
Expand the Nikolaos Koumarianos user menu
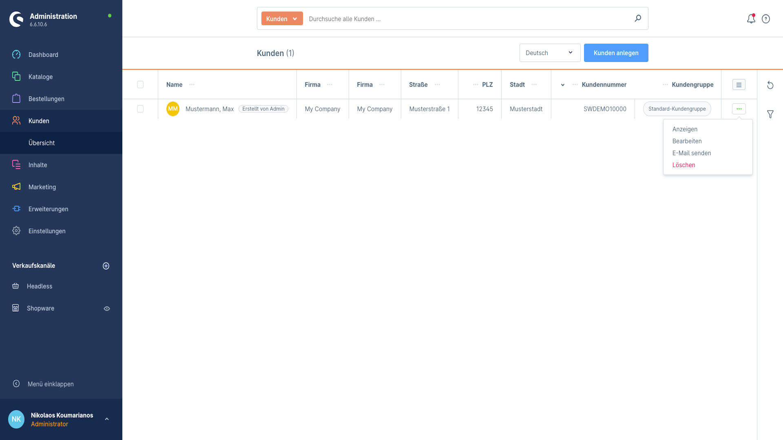click(x=106, y=419)
